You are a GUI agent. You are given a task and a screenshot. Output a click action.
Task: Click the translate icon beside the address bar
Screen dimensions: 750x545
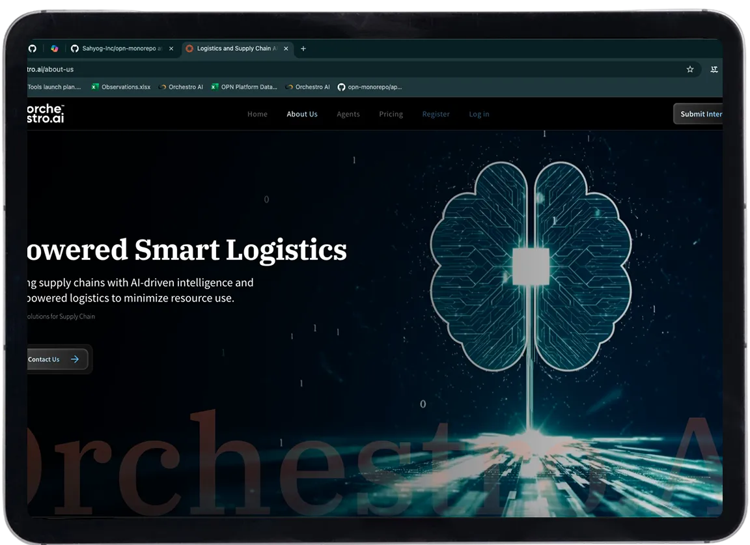pos(714,69)
